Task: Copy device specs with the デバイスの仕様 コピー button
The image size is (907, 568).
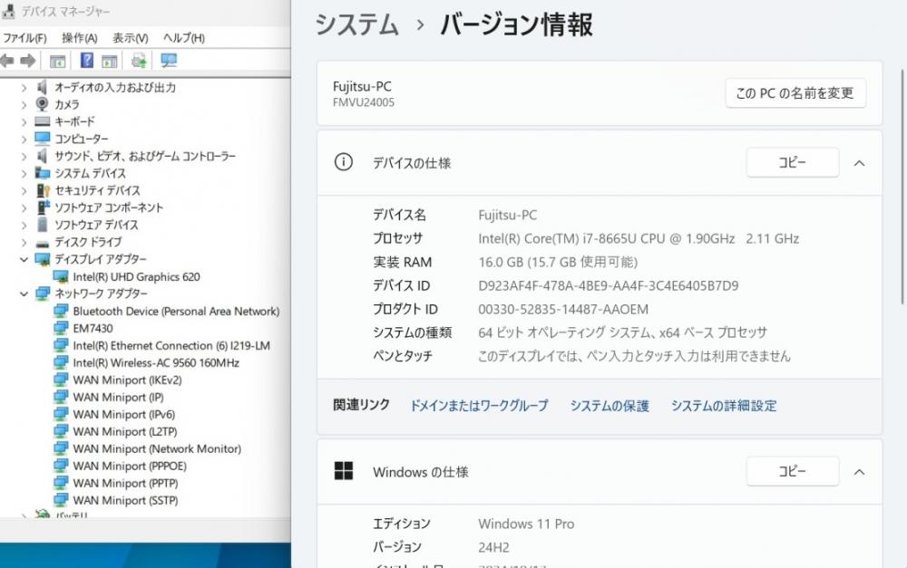Action: coord(793,162)
